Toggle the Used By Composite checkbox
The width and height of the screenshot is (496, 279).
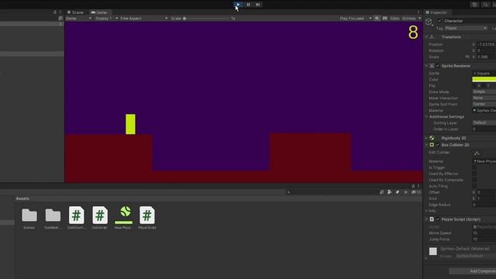[474, 180]
